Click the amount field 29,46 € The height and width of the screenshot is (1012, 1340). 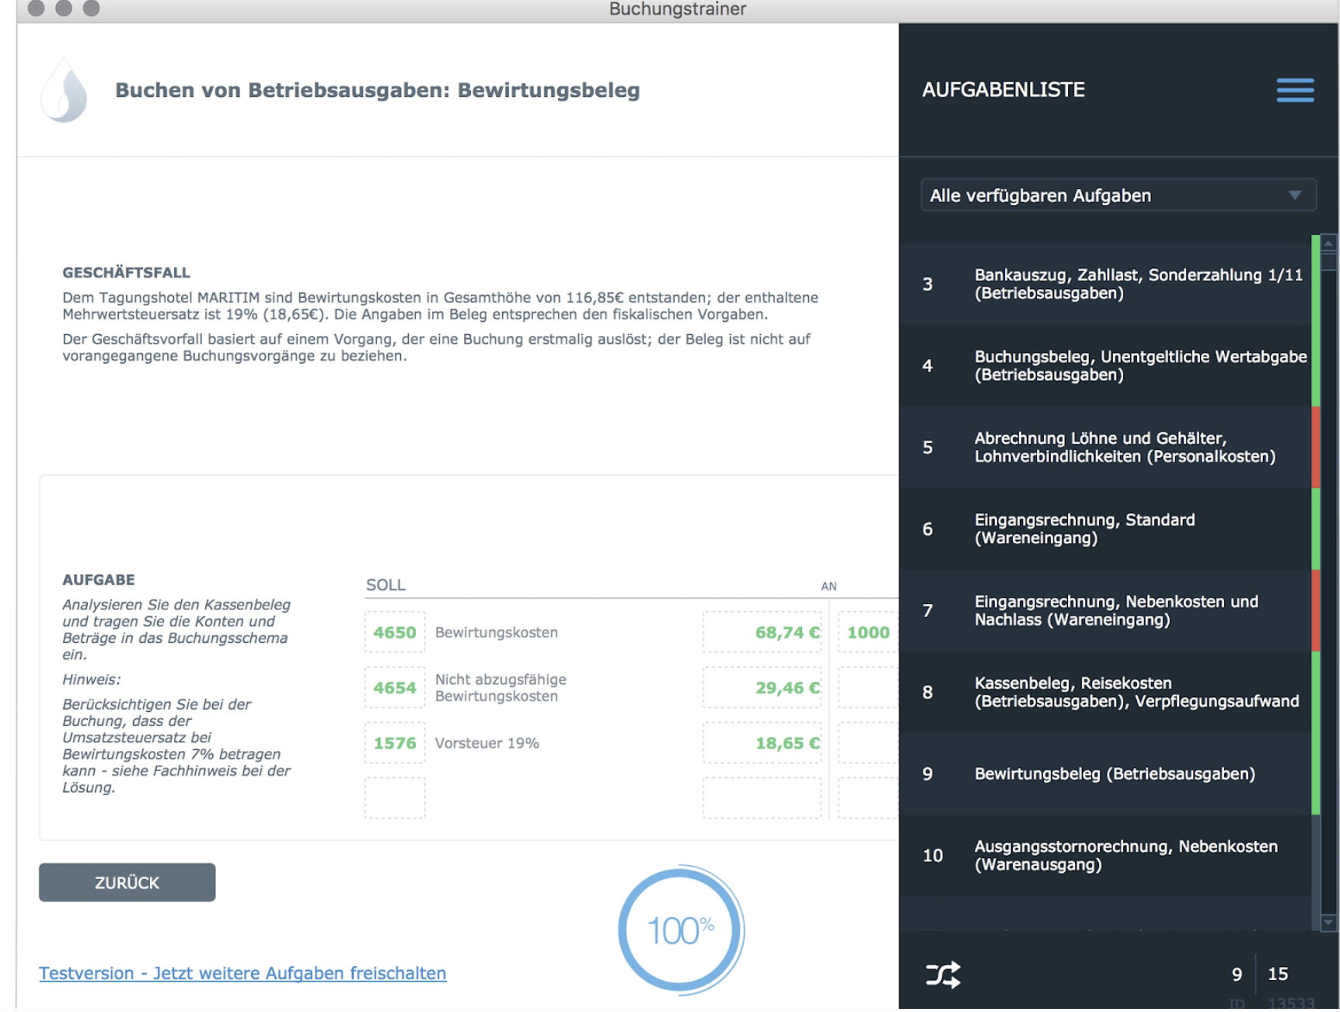point(762,687)
